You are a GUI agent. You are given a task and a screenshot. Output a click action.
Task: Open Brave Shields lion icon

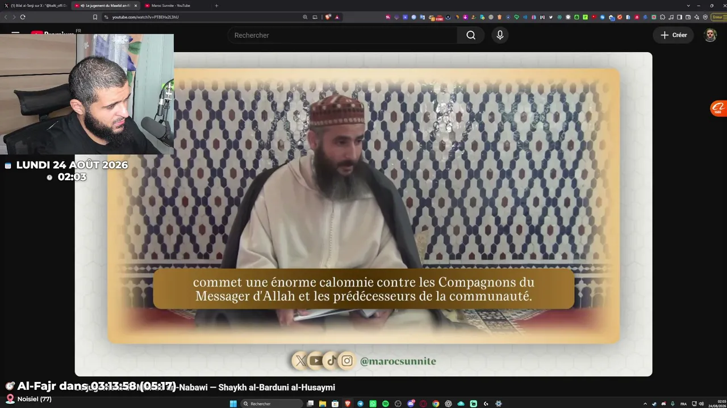click(x=328, y=17)
